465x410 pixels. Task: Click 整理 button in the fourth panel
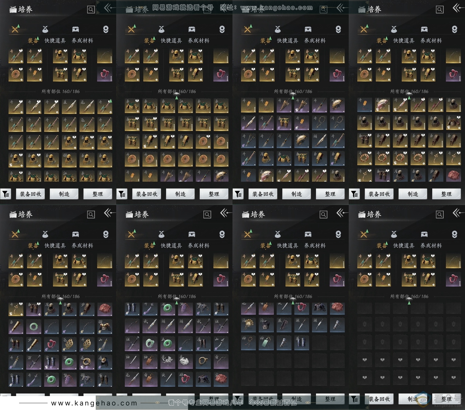[446, 194]
